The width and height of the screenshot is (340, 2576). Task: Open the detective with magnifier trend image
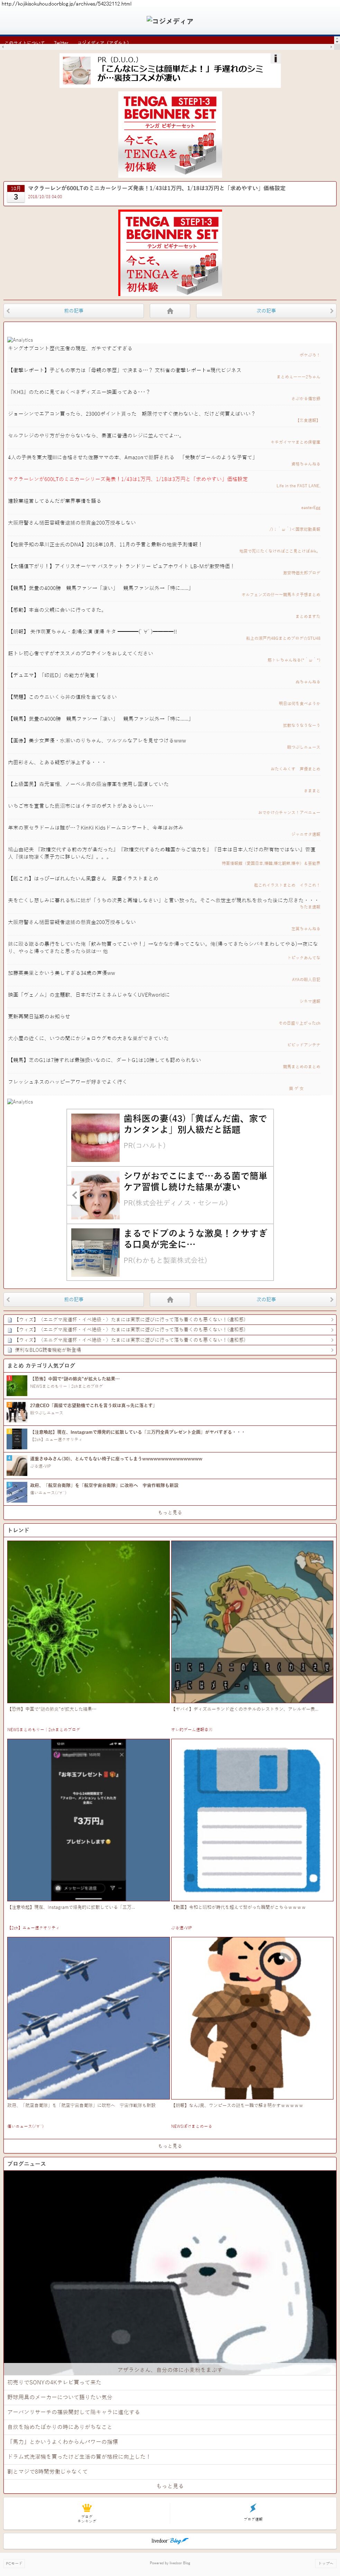[x=252, y=2018]
